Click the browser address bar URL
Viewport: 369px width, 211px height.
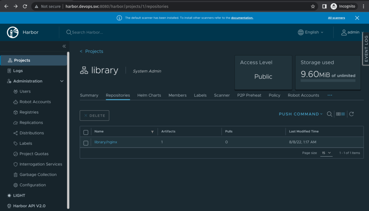coord(117,6)
